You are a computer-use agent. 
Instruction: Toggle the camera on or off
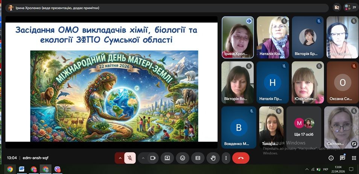153,158
